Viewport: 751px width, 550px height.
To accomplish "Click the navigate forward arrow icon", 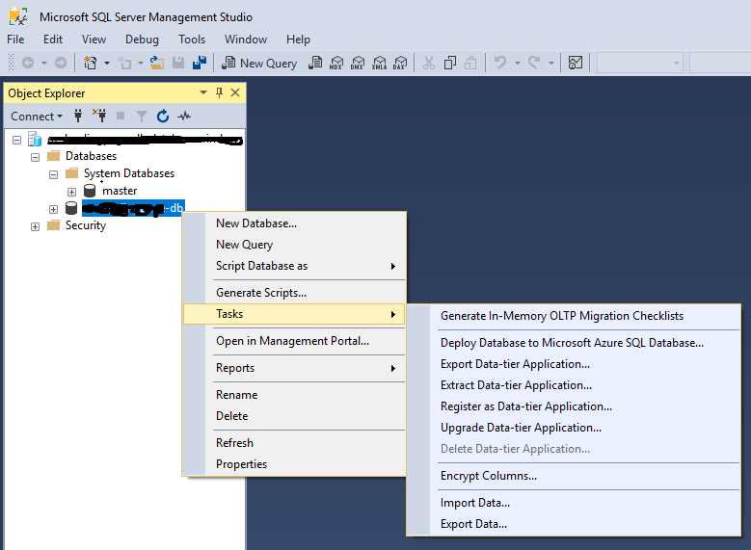I will (x=61, y=63).
